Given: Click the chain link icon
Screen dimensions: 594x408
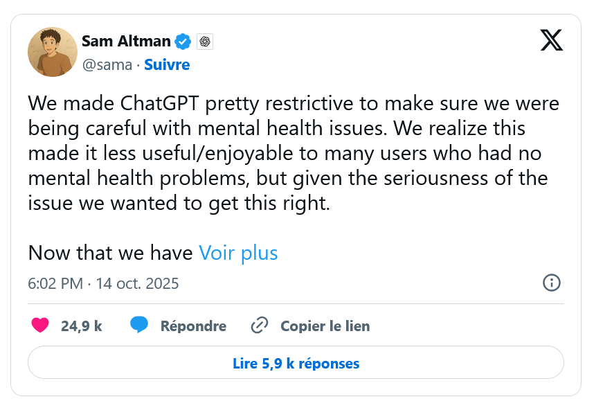Looking at the screenshot, I should click(x=259, y=326).
